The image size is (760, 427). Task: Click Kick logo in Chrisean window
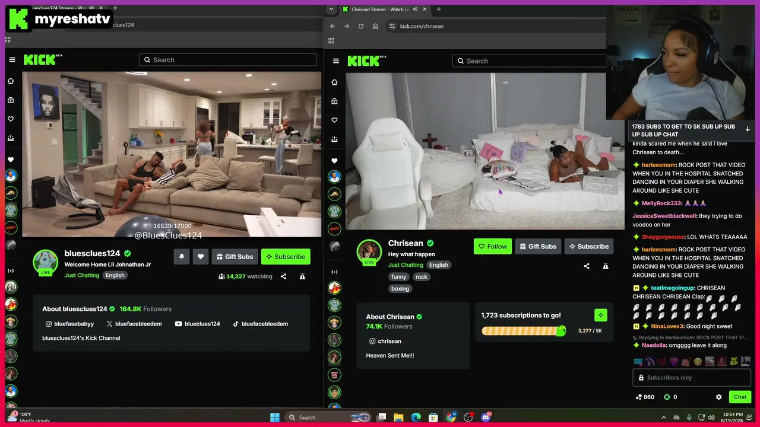pyautogui.click(x=367, y=60)
